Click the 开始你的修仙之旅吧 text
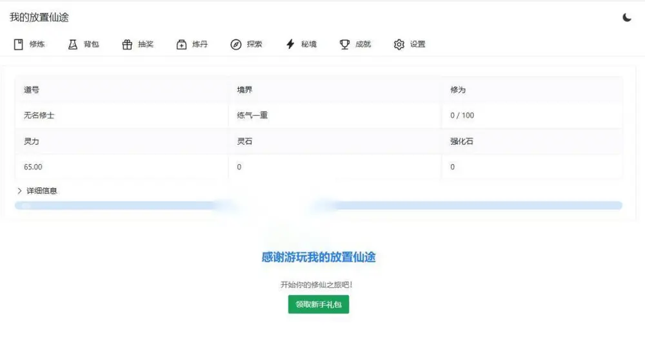Screen dimensions: 645x344 coord(316,284)
